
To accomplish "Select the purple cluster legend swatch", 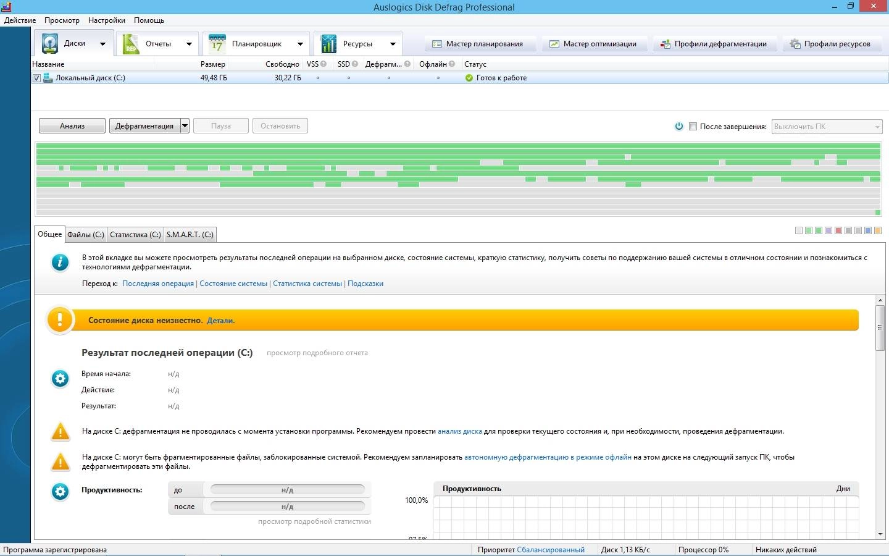I will [828, 230].
